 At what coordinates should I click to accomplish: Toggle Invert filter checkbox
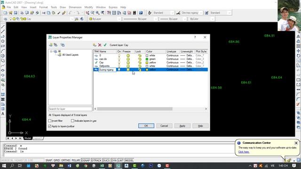[x=50, y=121]
